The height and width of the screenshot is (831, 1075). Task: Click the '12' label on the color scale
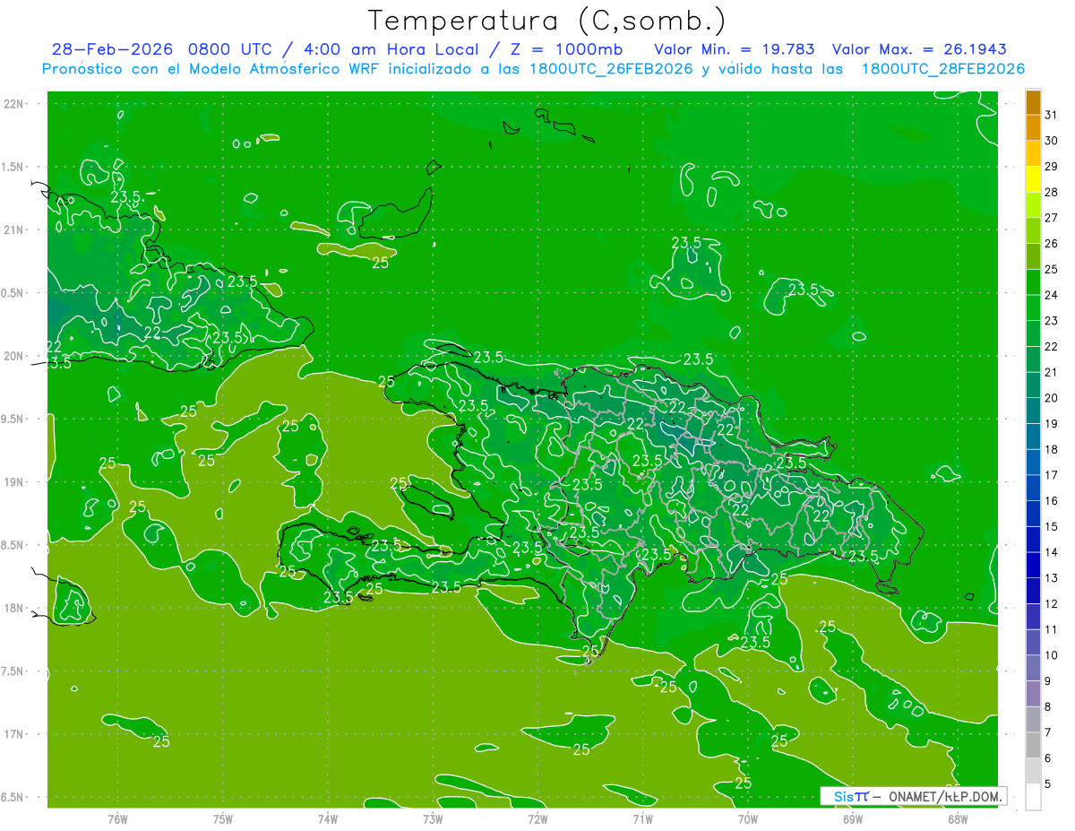coord(1051,603)
